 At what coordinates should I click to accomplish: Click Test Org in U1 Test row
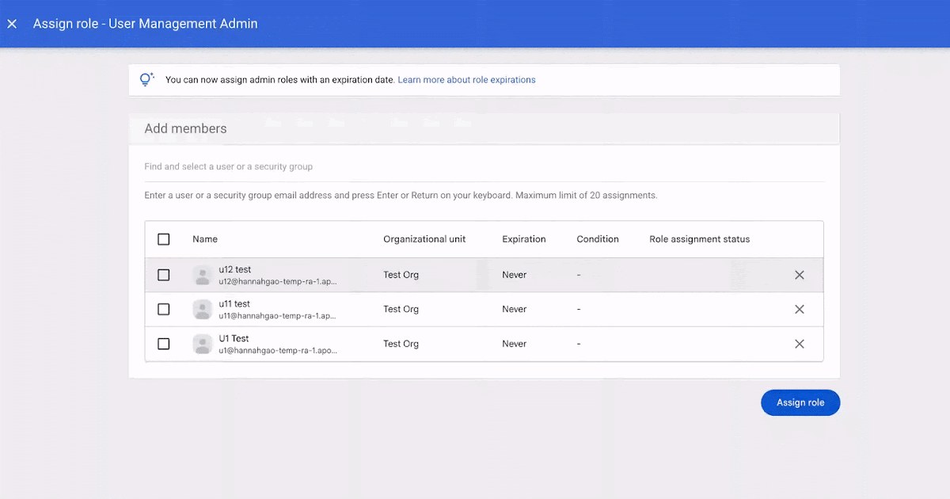coord(401,344)
